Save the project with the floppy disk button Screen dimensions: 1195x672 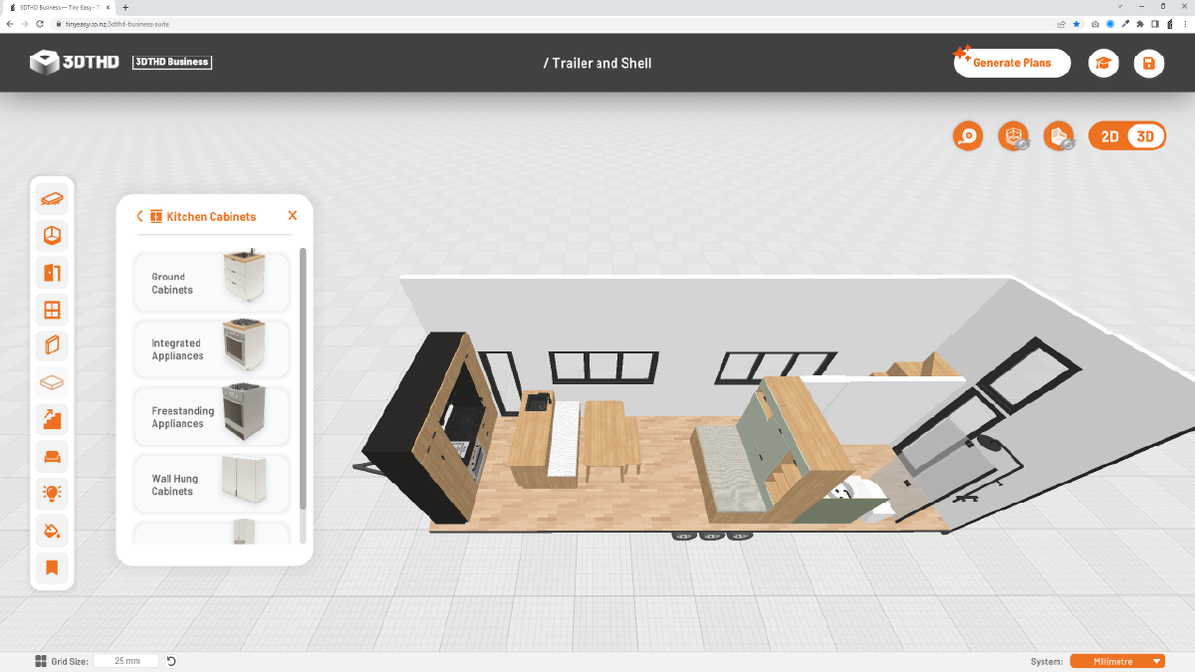pos(1149,64)
